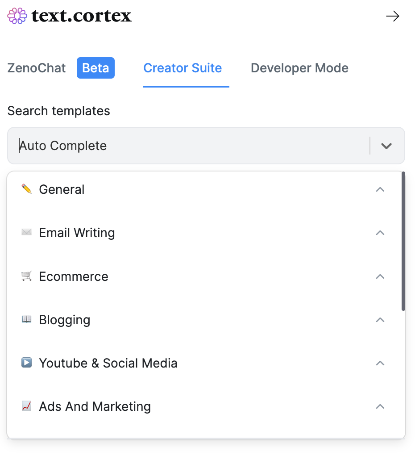Click the play icon for Youtube & Social Media

[x=26, y=363]
